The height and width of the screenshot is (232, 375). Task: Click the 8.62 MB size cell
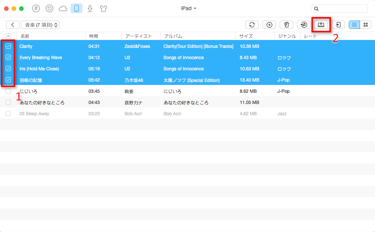pyautogui.click(x=248, y=91)
